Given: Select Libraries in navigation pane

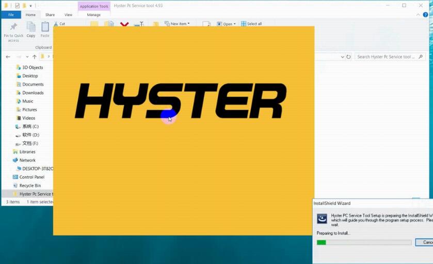Looking at the screenshot, I should (24, 152).
